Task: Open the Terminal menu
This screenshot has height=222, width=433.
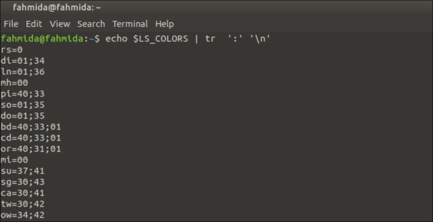Action: pyautogui.click(x=130, y=24)
